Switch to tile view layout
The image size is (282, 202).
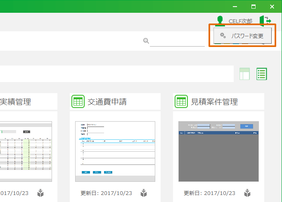pos(245,74)
